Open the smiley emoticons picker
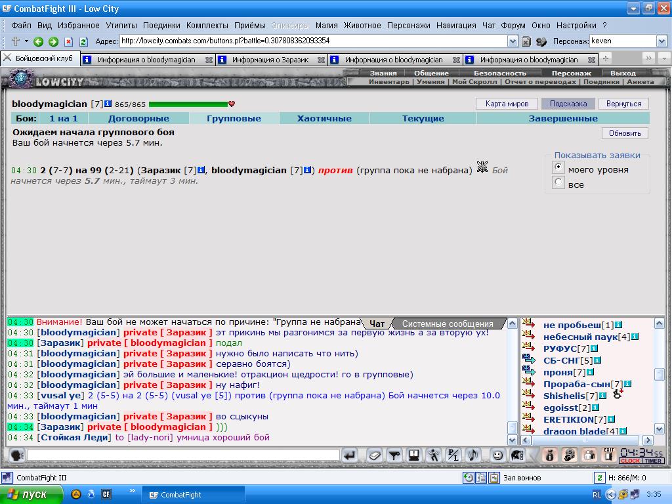The width and height of the screenshot is (672, 504). click(x=497, y=455)
